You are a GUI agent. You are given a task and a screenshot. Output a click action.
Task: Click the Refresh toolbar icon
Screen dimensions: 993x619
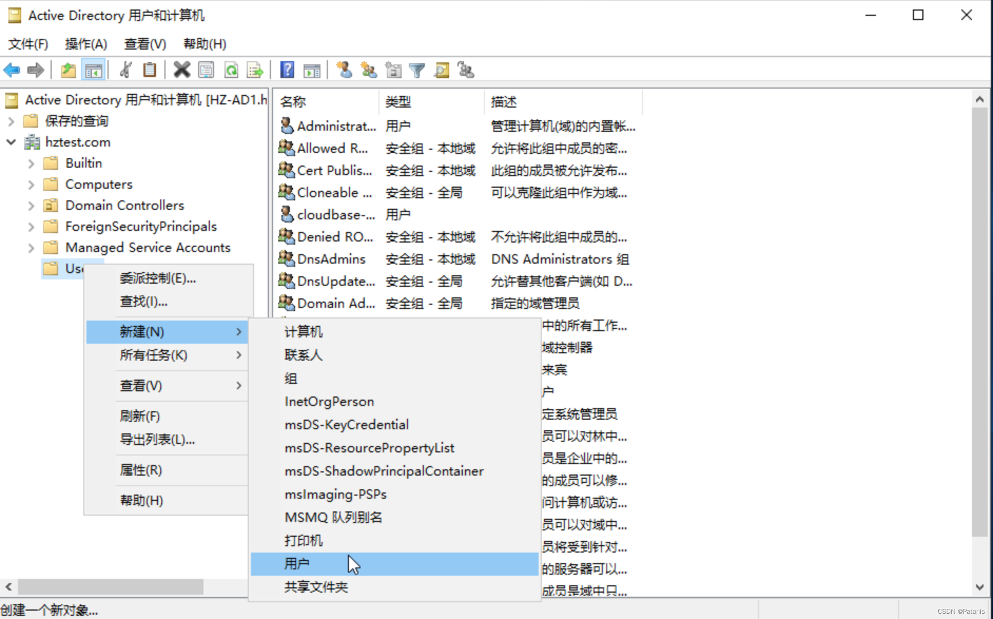point(231,70)
